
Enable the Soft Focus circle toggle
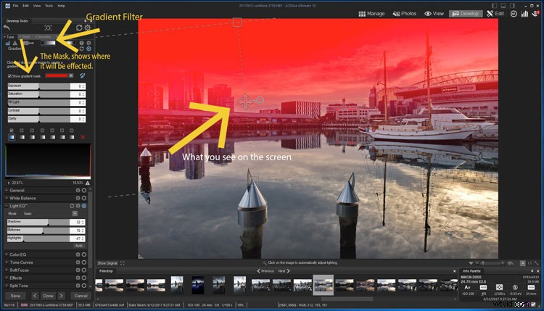click(x=84, y=270)
